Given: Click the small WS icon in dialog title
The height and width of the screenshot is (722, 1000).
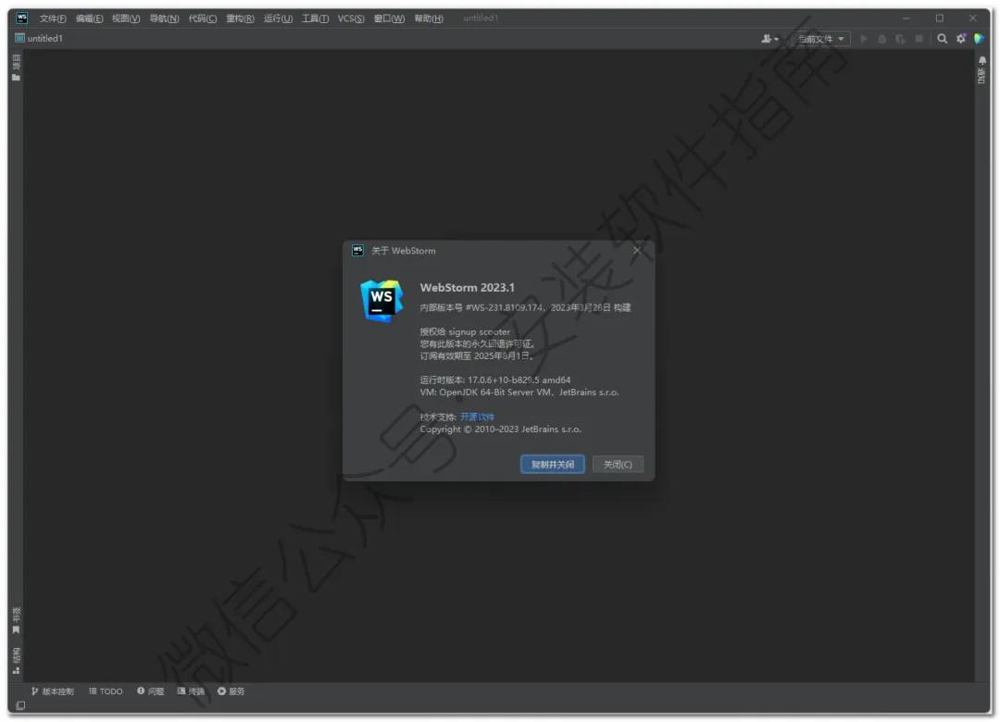Looking at the screenshot, I should [357, 251].
